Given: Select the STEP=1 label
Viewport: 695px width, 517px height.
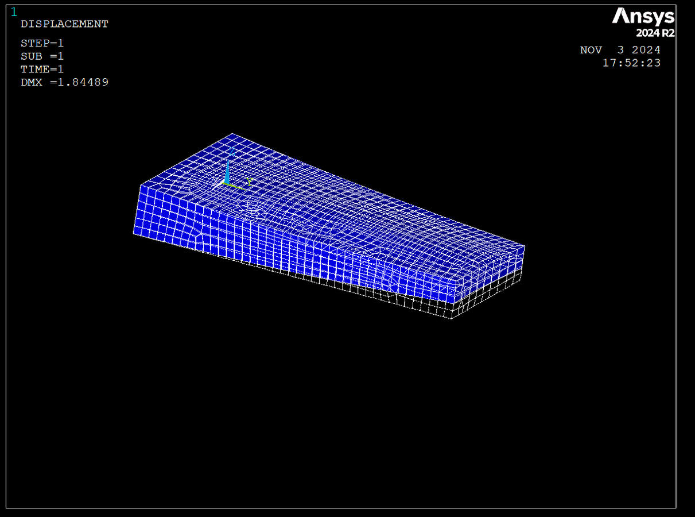Looking at the screenshot, I should [42, 43].
